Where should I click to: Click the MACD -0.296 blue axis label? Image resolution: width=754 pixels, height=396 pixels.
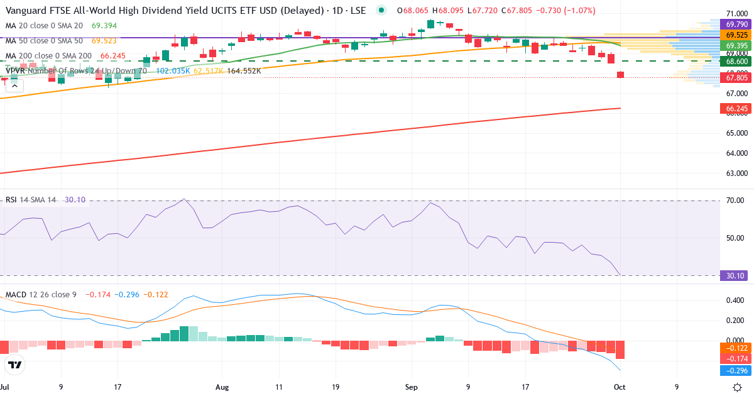(x=736, y=370)
